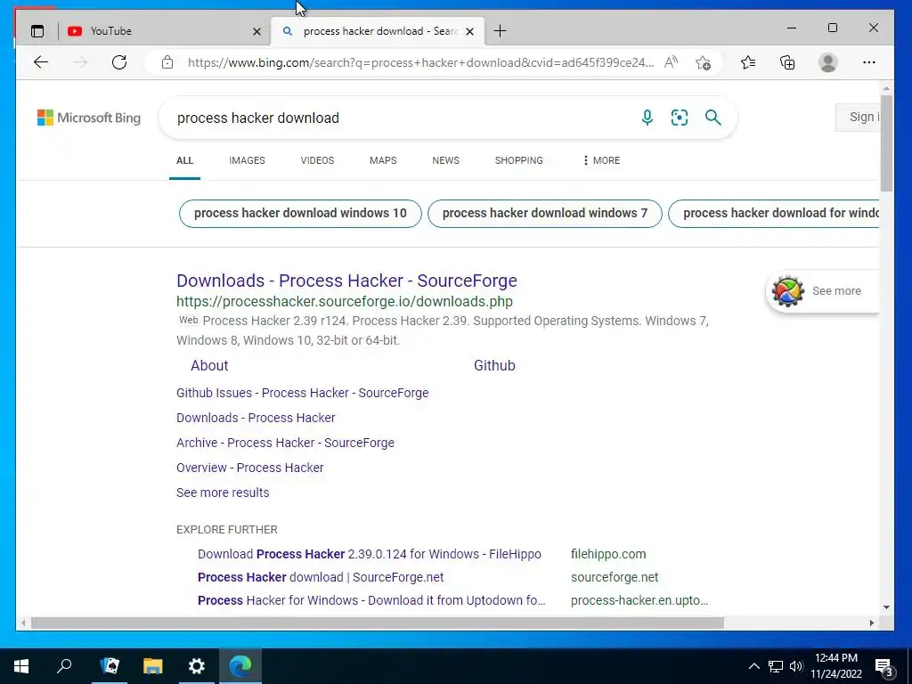Expand the MORE search categories menu
Image resolution: width=912 pixels, height=684 pixels.
coord(601,160)
